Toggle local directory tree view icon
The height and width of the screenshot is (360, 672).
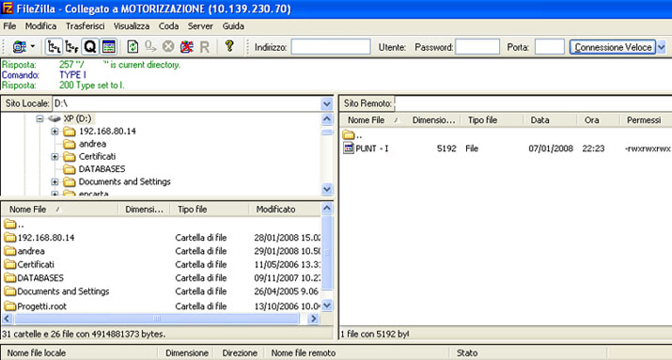pyautogui.click(x=54, y=46)
